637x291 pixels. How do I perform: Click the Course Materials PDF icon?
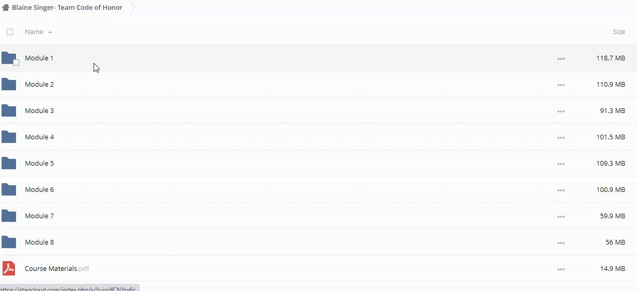pyautogui.click(x=9, y=268)
